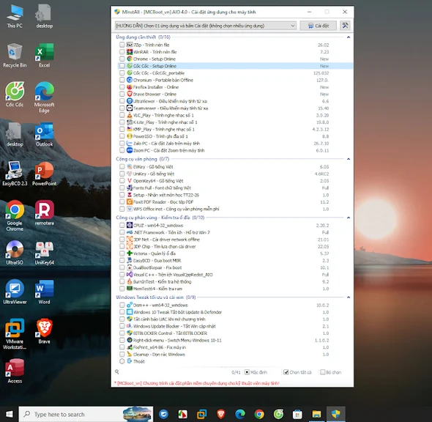
Task: Select the MemTest64 - Kiểm tra ram row
Action: click(x=235, y=289)
